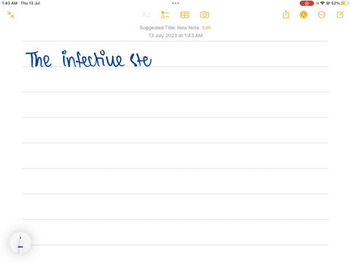
Task: Tap the 13 July 2023 date line
Action: (x=175, y=36)
